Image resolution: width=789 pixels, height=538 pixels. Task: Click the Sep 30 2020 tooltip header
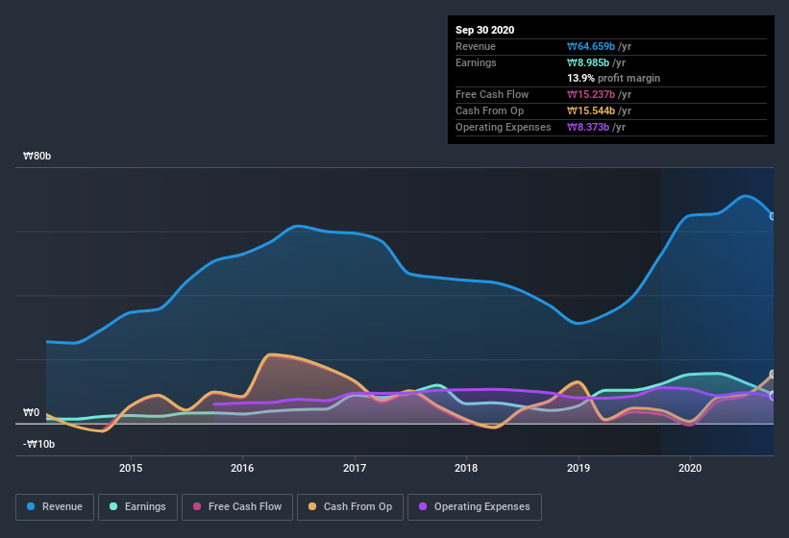(484, 30)
